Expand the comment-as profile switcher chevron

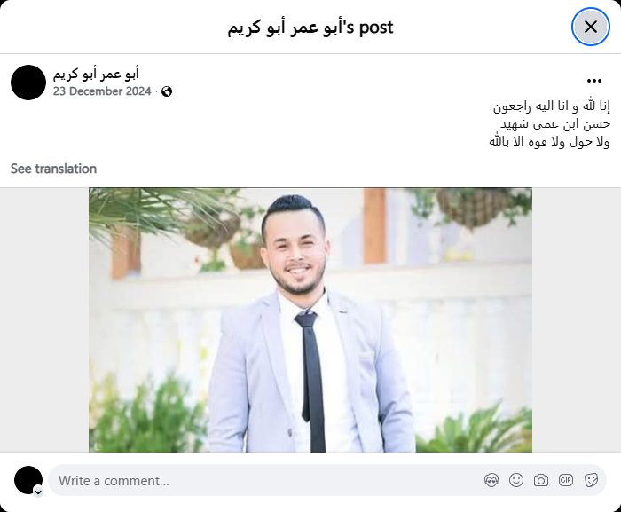(x=38, y=492)
